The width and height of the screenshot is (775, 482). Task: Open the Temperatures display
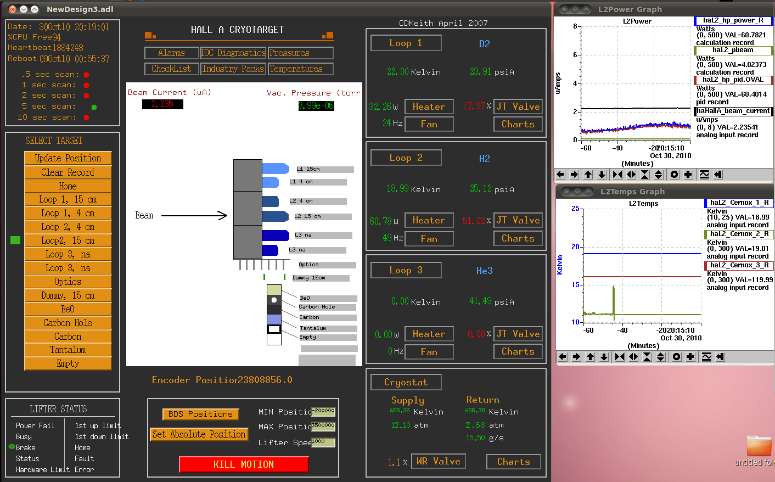pyautogui.click(x=300, y=69)
